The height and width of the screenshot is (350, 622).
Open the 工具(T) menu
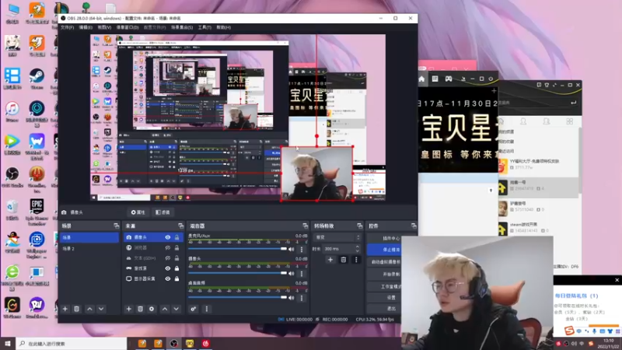204,27
